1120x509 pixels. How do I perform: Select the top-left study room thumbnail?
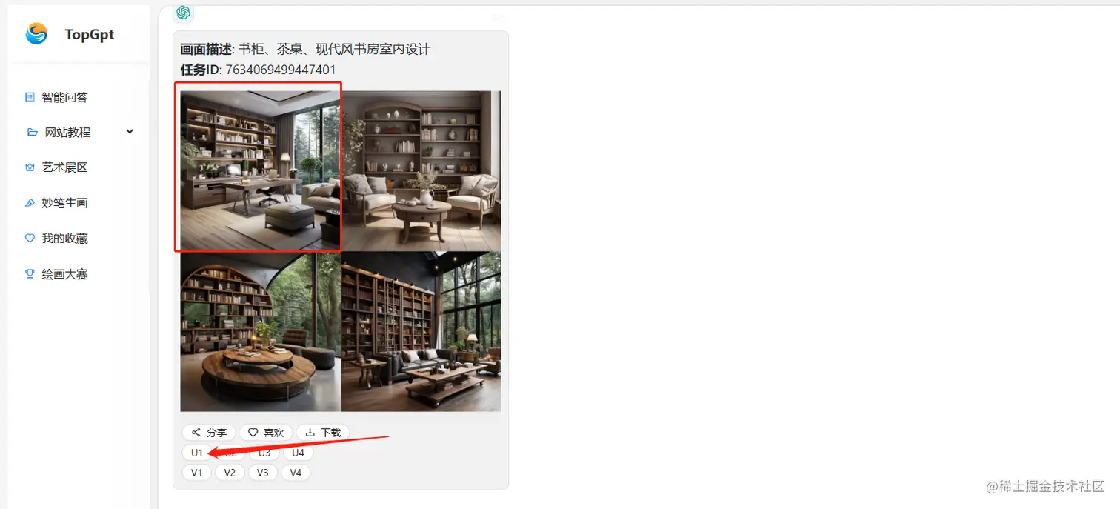(260, 170)
